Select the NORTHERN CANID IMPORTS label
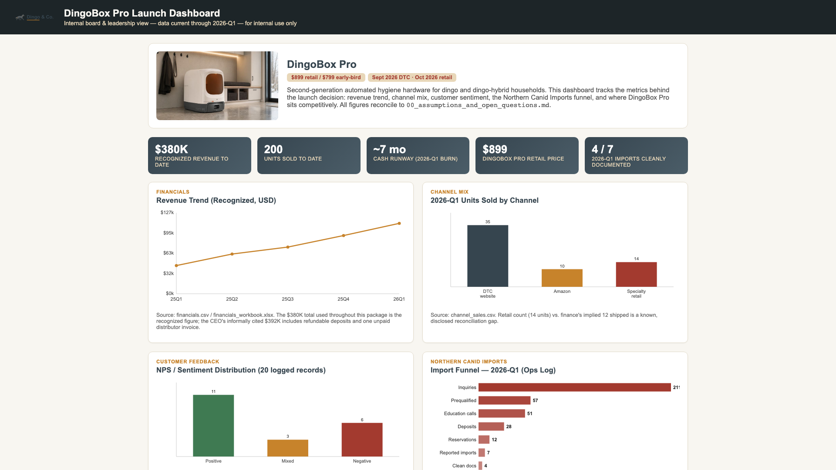This screenshot has width=836, height=470. (469, 362)
